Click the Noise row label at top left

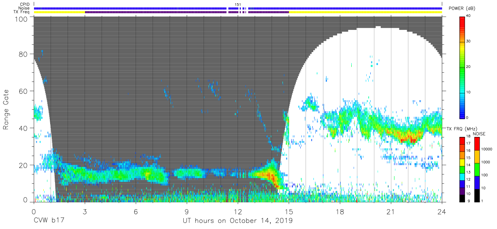click(x=23, y=8)
